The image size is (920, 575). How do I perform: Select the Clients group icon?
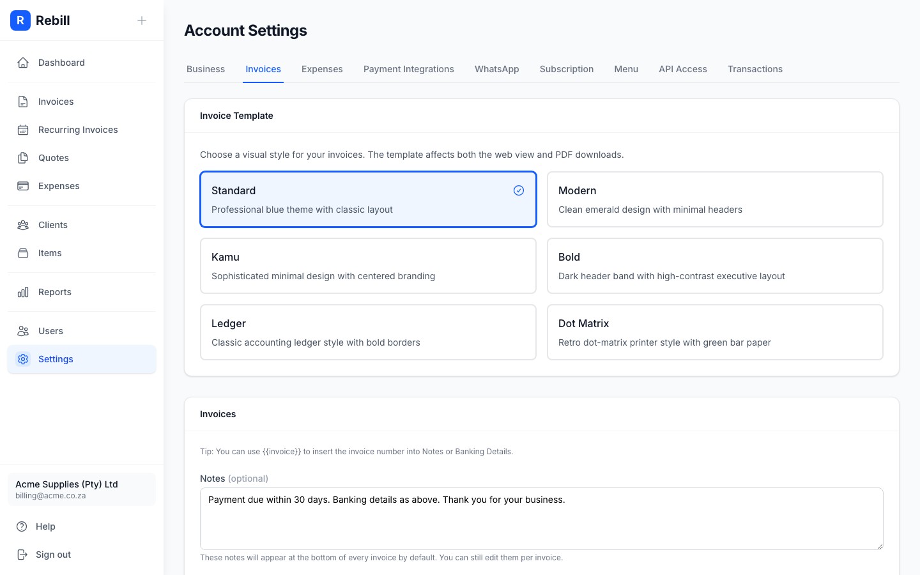(23, 225)
